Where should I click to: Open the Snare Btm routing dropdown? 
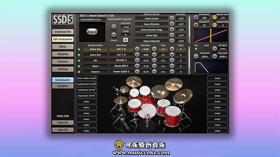[x=121, y=55]
